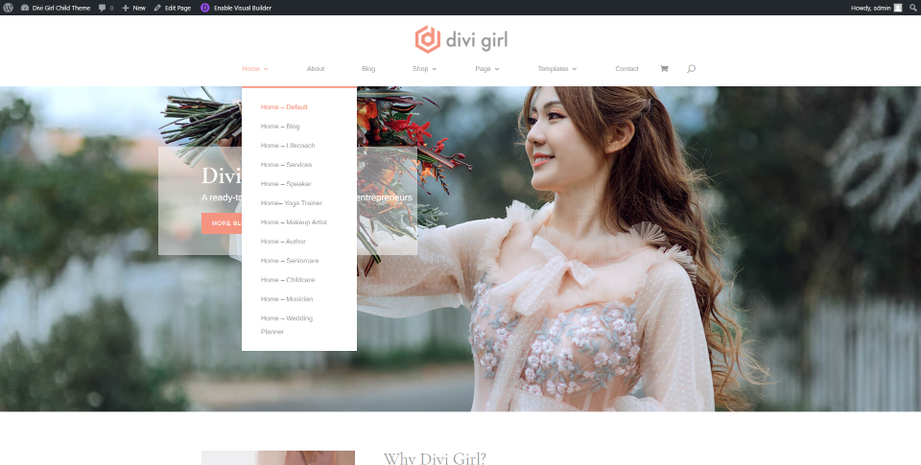921x465 pixels.
Task: Click Howdy, admin account link
Action: (x=870, y=8)
